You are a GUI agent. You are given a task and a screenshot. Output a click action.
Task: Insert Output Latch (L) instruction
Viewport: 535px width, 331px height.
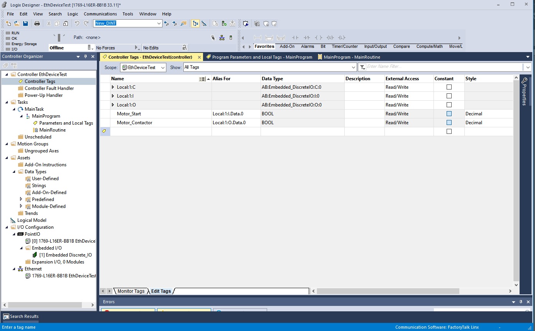pos(342,37)
